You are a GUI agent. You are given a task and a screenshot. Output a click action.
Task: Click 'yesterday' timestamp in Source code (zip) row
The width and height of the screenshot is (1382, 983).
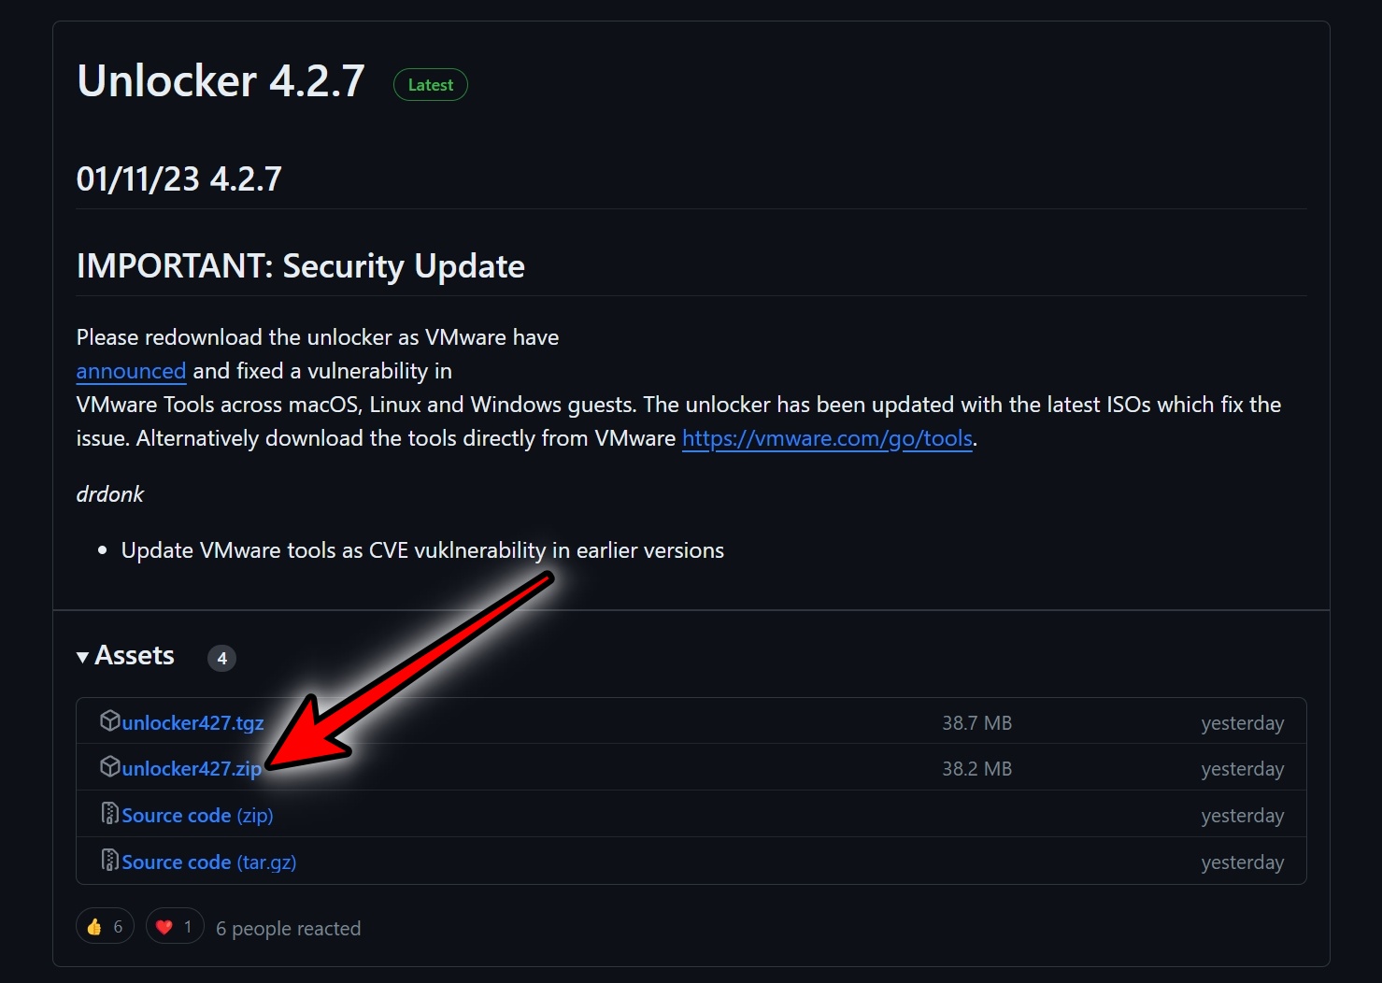tap(1242, 816)
